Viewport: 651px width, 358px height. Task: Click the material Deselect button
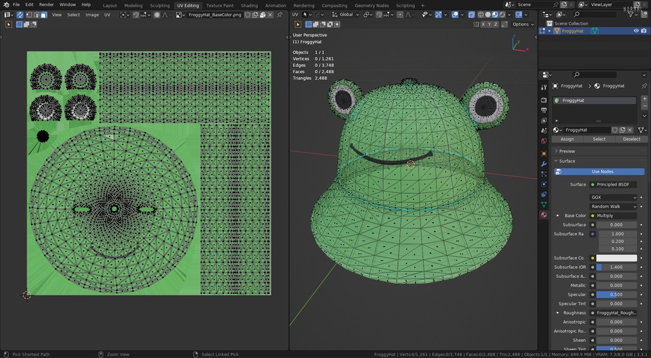[632, 139]
